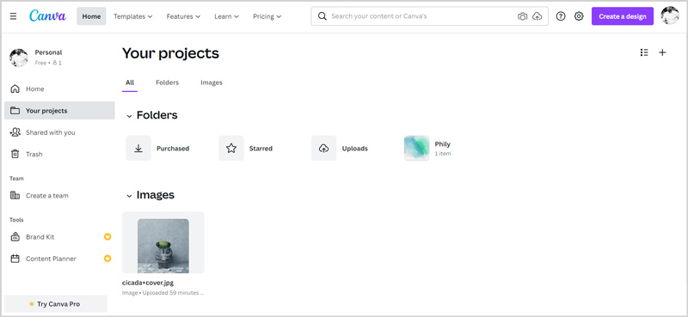Image resolution: width=688 pixels, height=317 pixels.
Task: Switch to the Folders tab
Action: (167, 82)
